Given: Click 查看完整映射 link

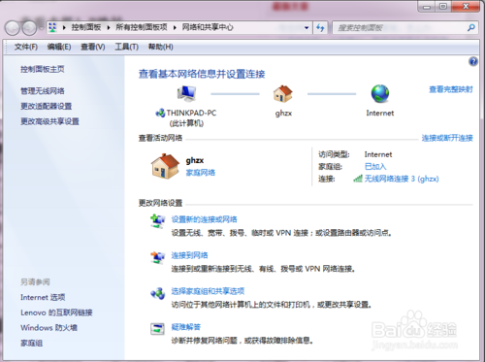Looking at the screenshot, I should (x=451, y=89).
